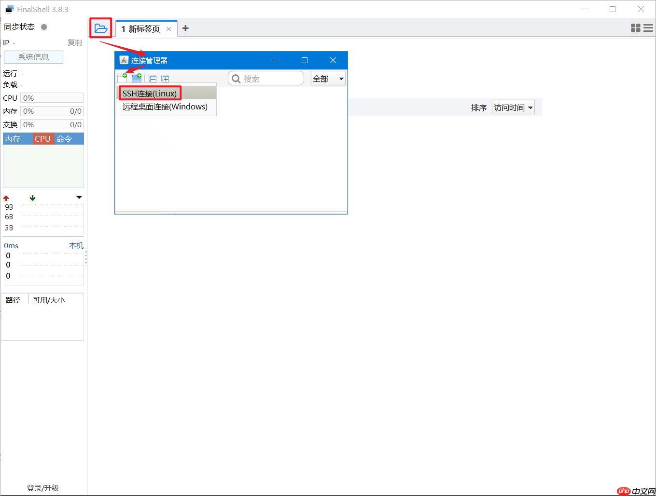Switch to grid view using the squares icon
This screenshot has height=496, width=656.
coord(635,27)
